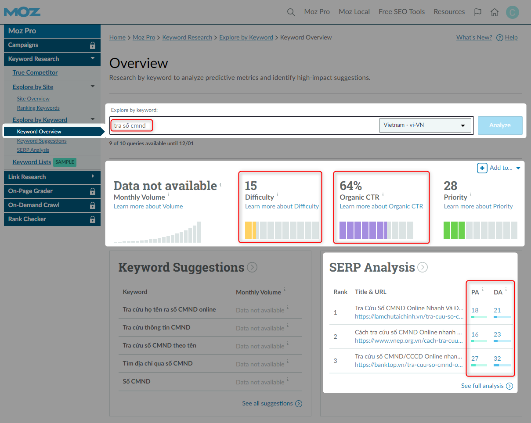Open Keyword Lists in the sidebar

click(32, 162)
